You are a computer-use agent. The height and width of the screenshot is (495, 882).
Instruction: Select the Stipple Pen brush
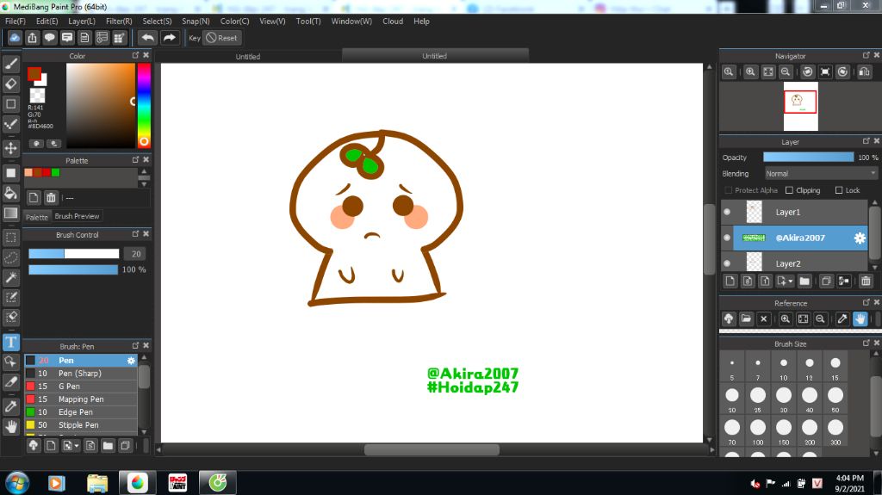click(x=80, y=425)
